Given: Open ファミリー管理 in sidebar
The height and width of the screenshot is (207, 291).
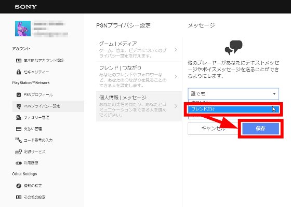Looking at the screenshot, I should (x=36, y=117).
